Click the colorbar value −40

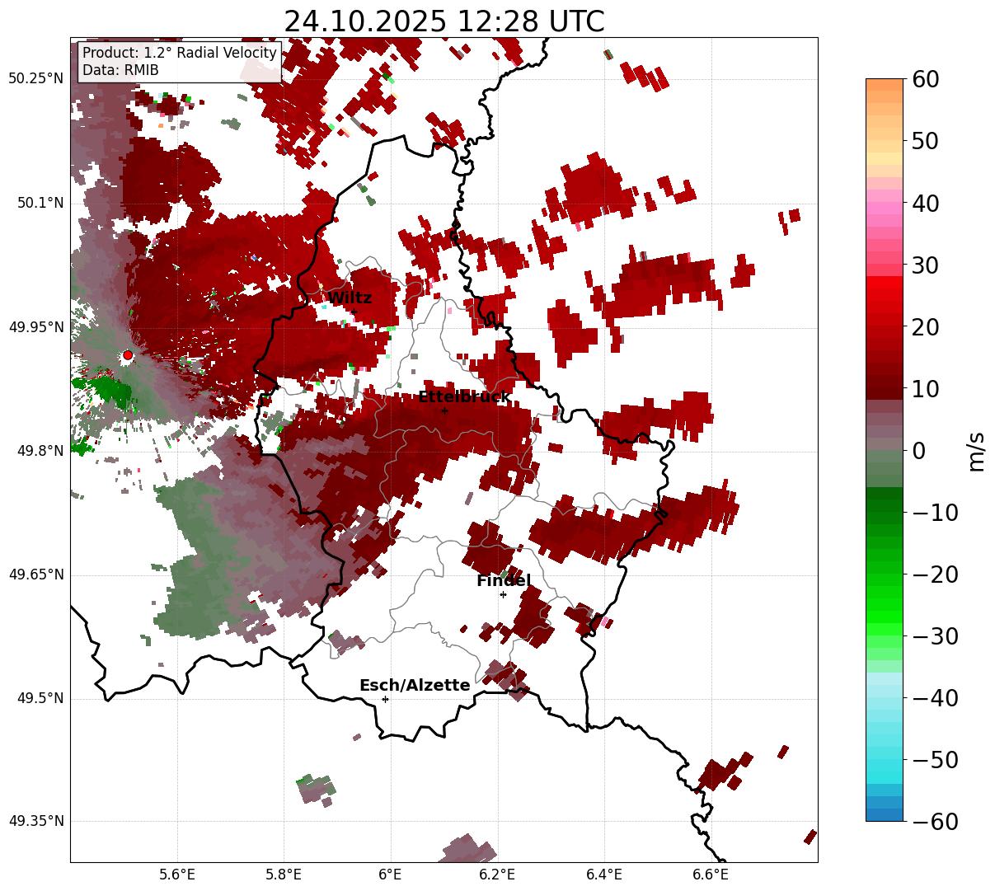pyautogui.click(x=935, y=697)
